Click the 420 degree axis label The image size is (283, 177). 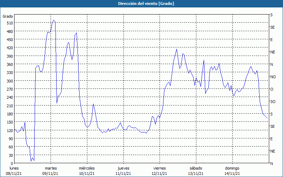tap(10, 48)
